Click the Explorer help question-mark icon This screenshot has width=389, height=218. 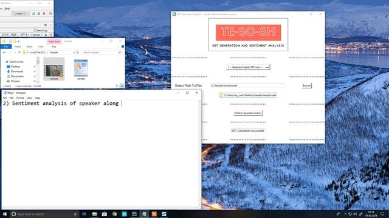pyautogui.click(x=123, y=46)
